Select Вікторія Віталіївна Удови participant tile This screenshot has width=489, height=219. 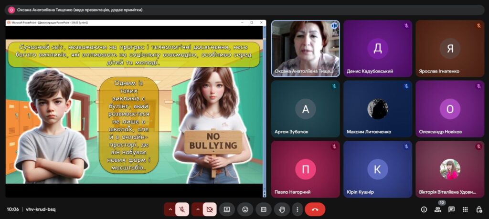pos(450,169)
